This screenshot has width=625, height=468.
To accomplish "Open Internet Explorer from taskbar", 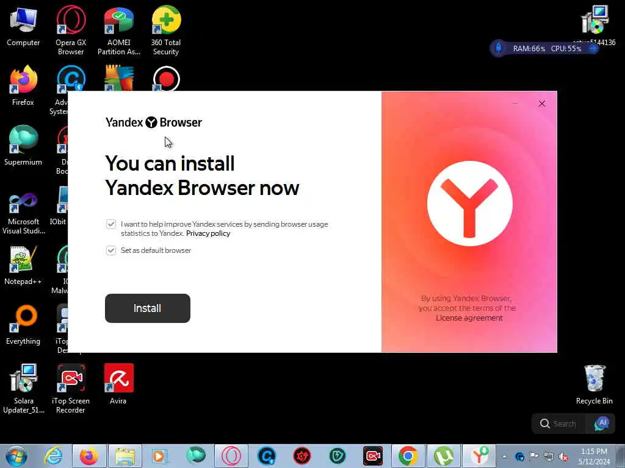I will point(54,456).
